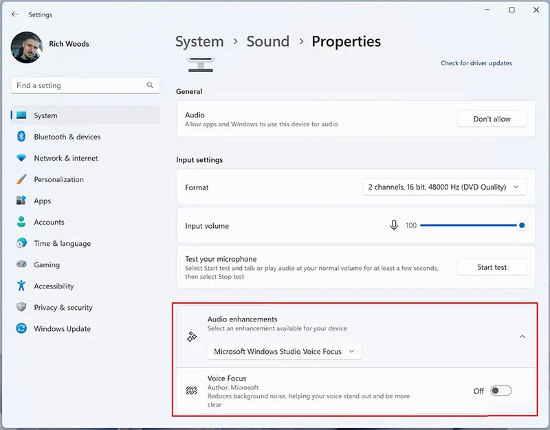Click the Settings window title
This screenshot has width=550, height=430.
(41, 14)
